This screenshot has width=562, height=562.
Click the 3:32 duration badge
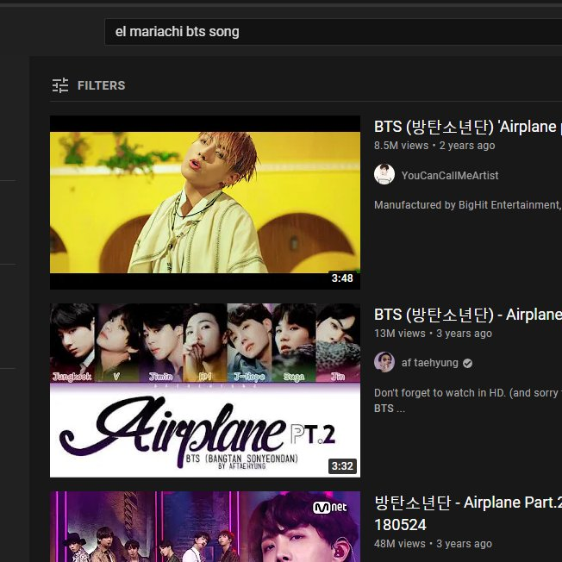pos(342,466)
